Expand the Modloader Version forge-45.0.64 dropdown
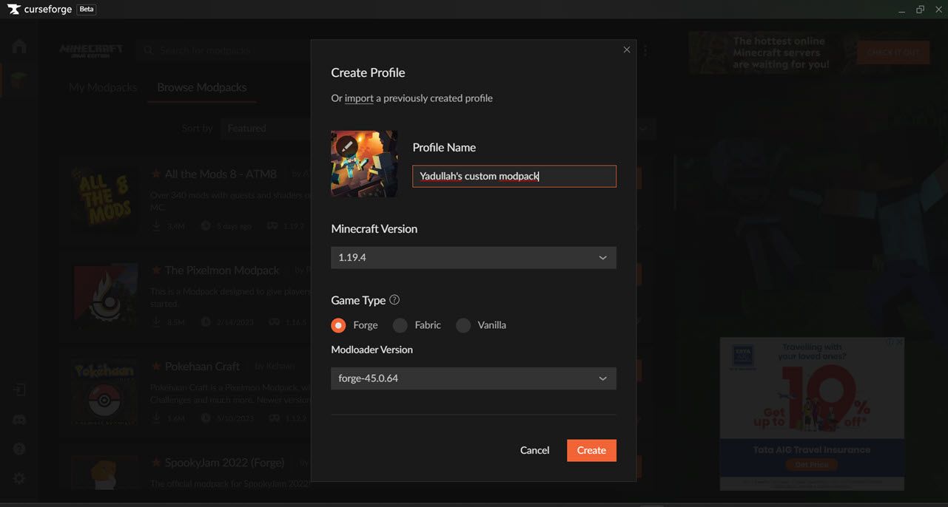Image resolution: width=948 pixels, height=507 pixels. [474, 378]
